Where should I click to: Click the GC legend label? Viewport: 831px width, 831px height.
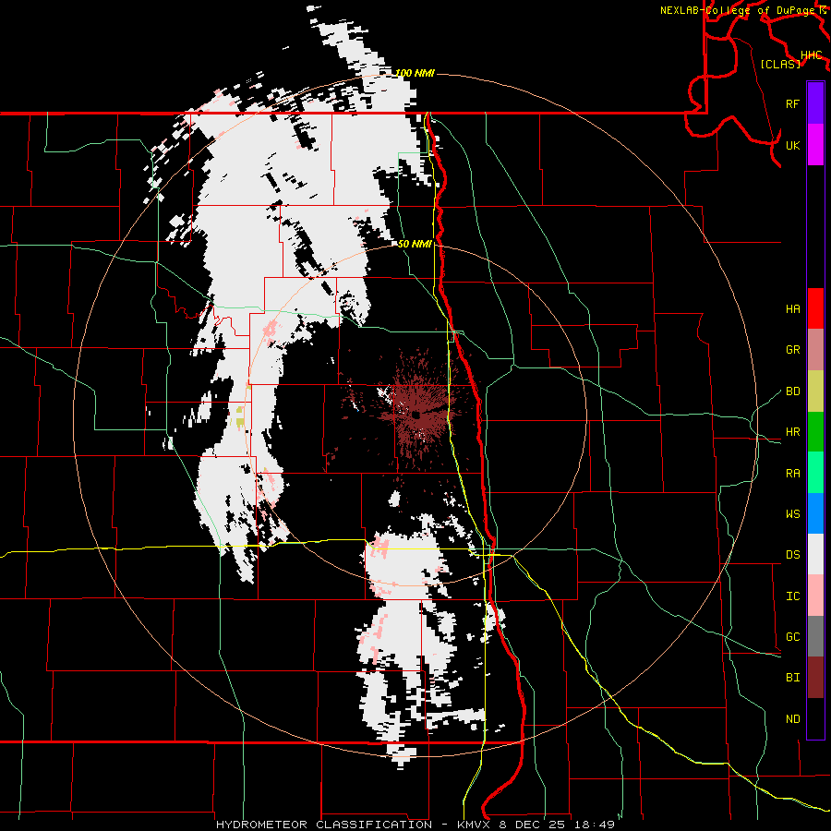[x=793, y=637]
